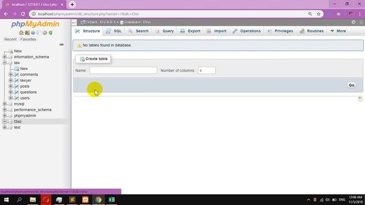Collapse the navigation panel arrow button
Image resolution: width=365 pixels, height=205 pixels.
(74, 23)
